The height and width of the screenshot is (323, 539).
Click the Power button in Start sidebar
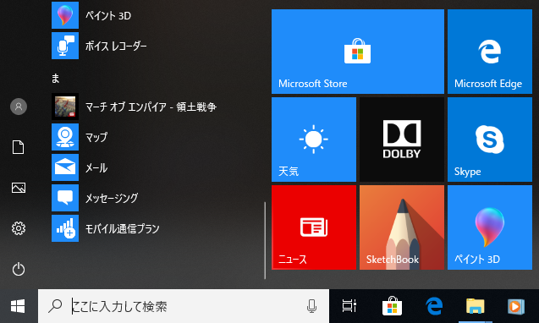click(19, 269)
